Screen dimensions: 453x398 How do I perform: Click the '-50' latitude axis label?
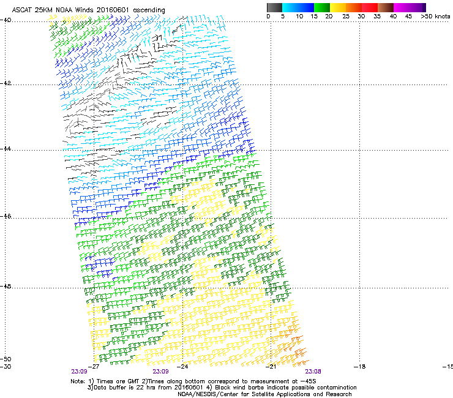coord(6,359)
